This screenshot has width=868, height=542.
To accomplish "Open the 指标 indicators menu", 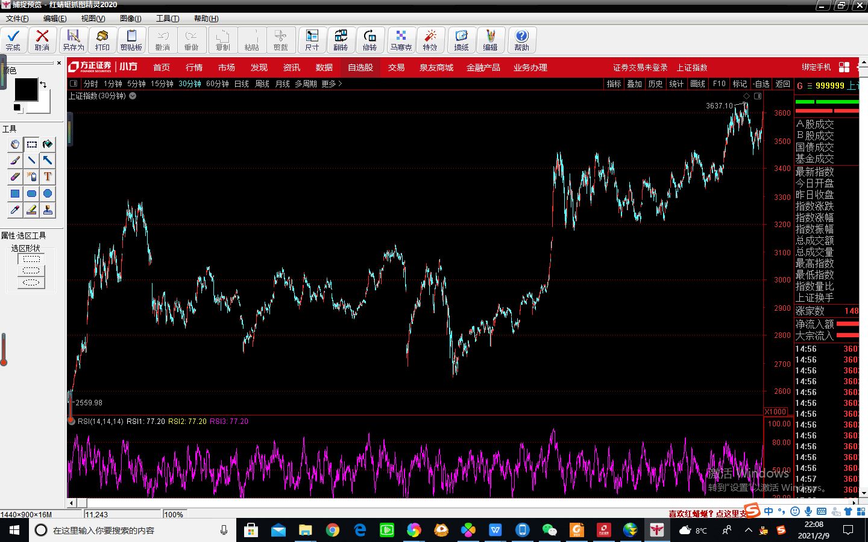I will [x=614, y=84].
